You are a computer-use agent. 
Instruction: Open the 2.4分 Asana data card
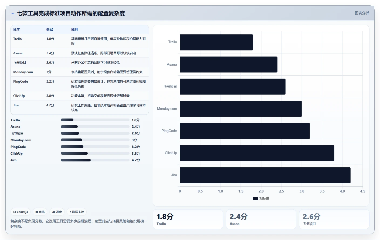click(x=261, y=219)
